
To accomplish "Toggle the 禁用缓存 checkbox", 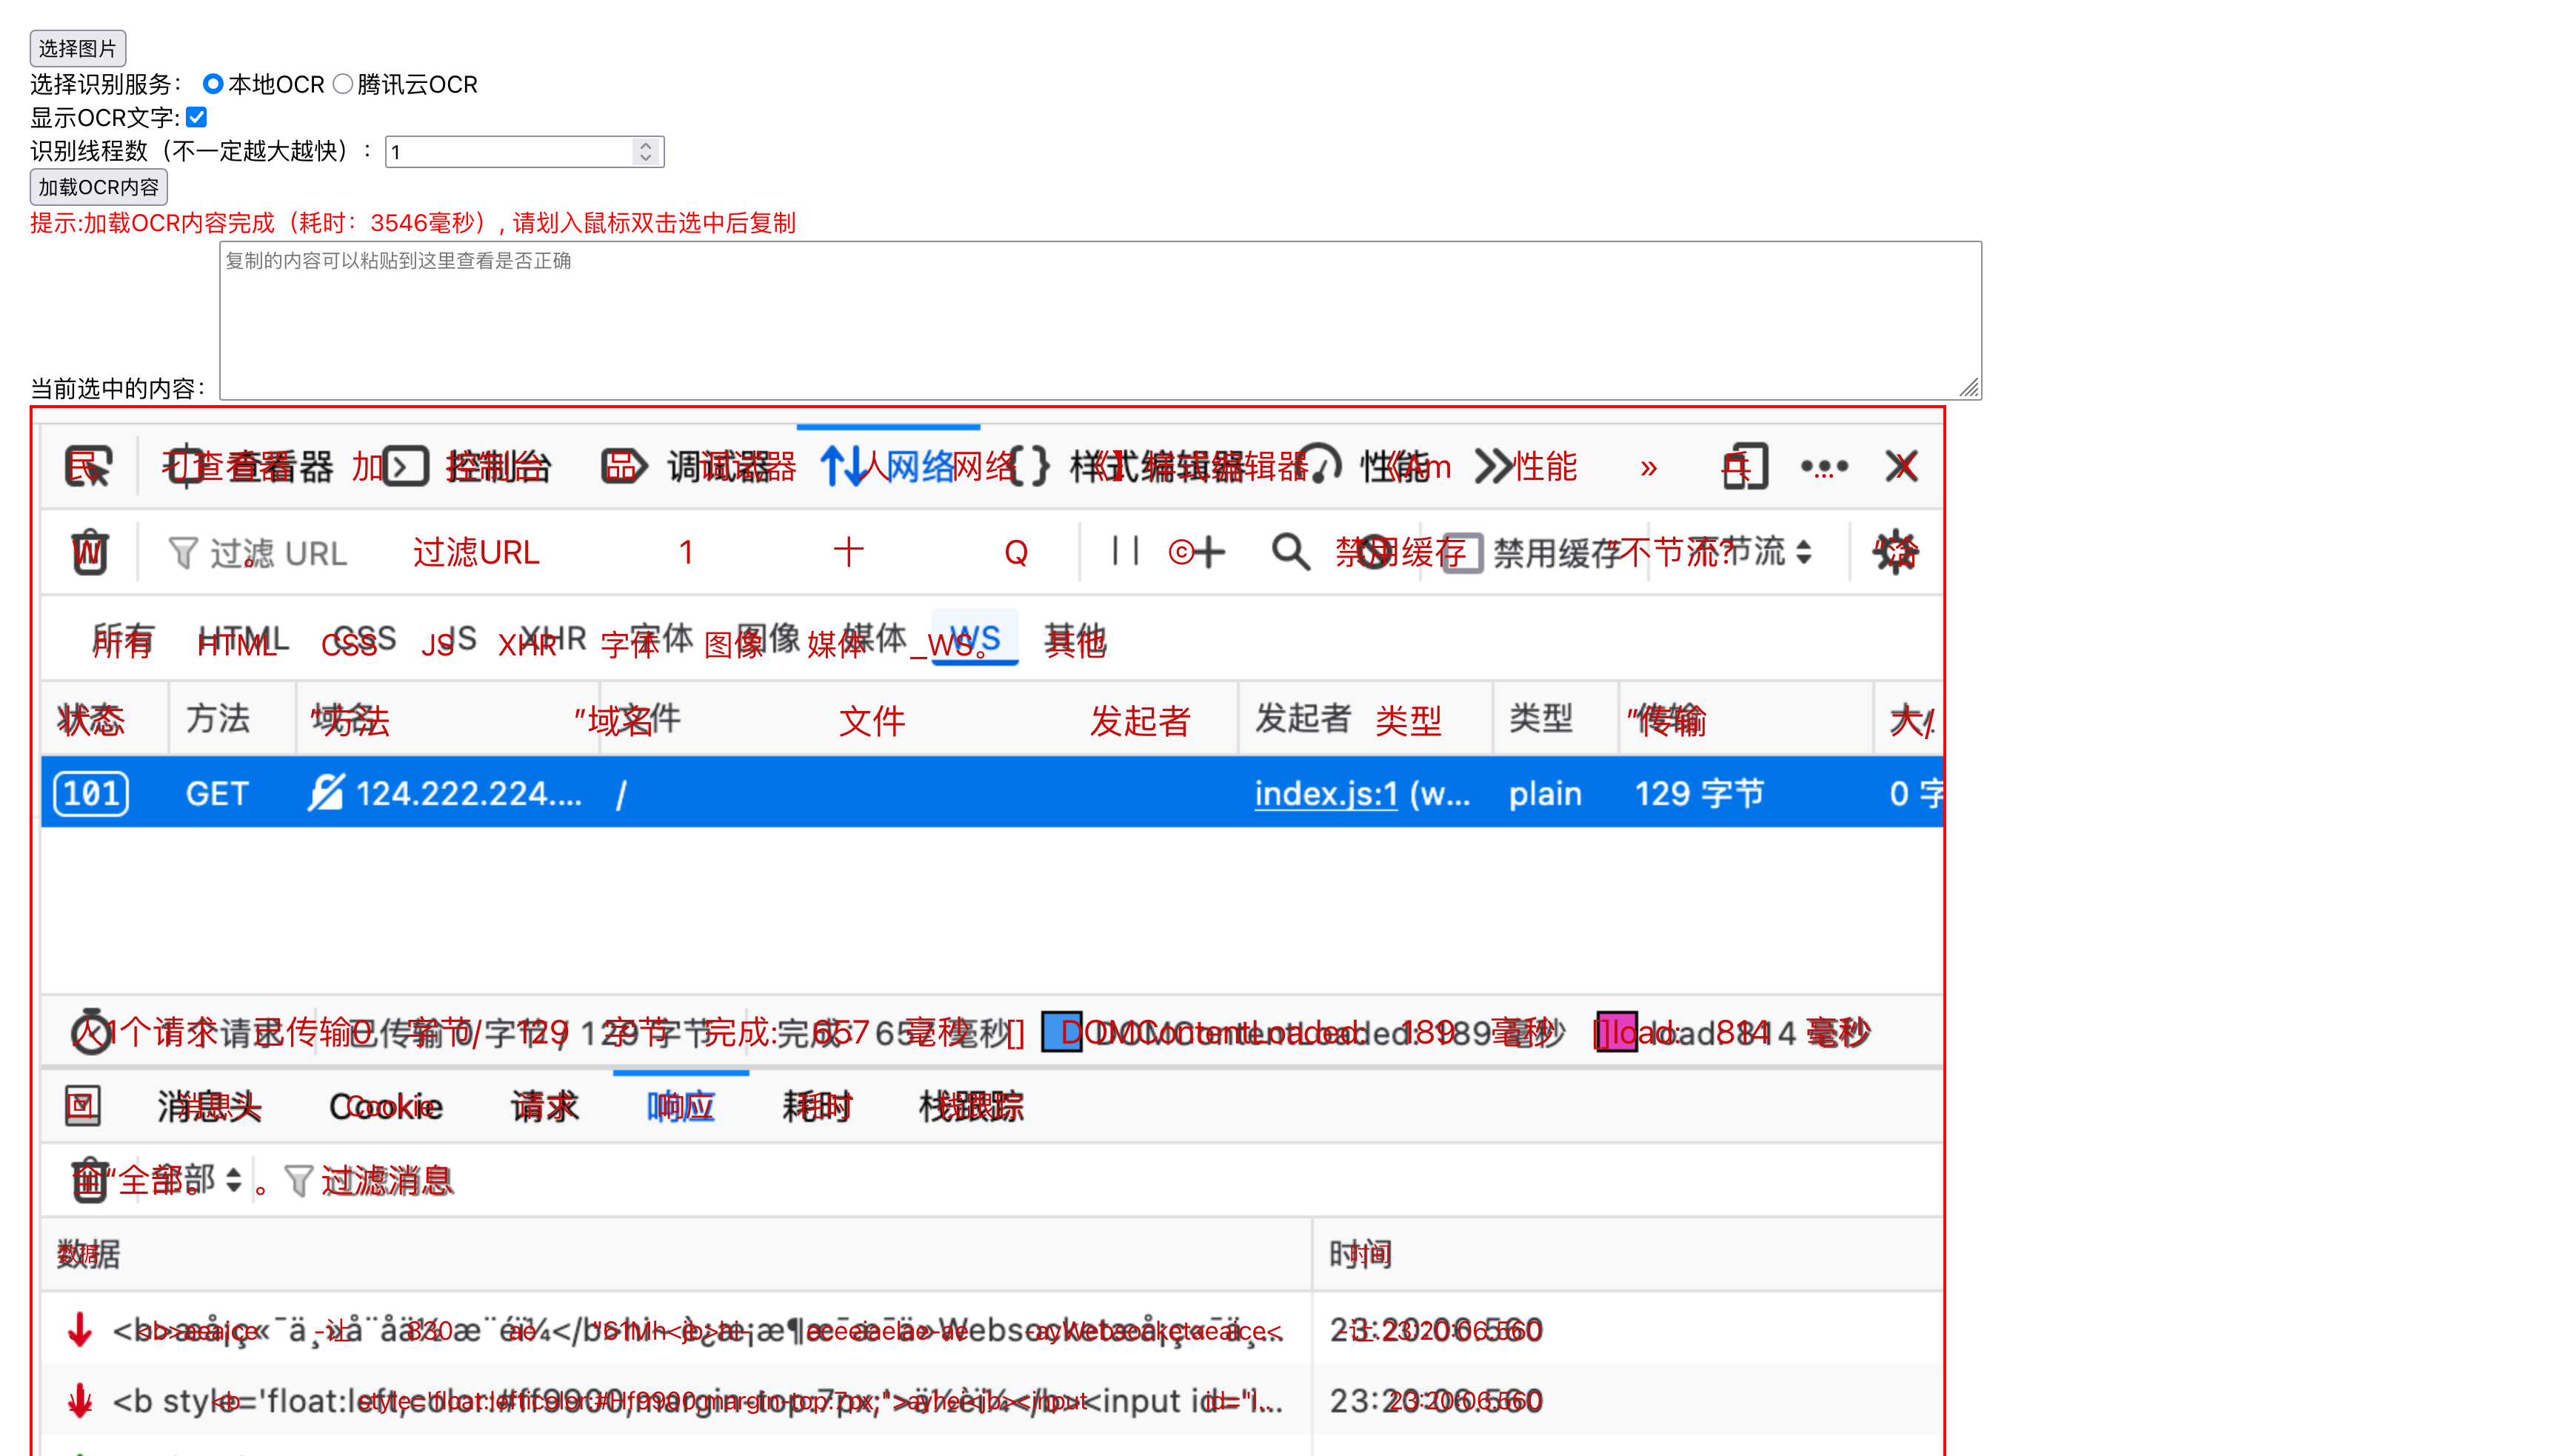I will click(1462, 552).
